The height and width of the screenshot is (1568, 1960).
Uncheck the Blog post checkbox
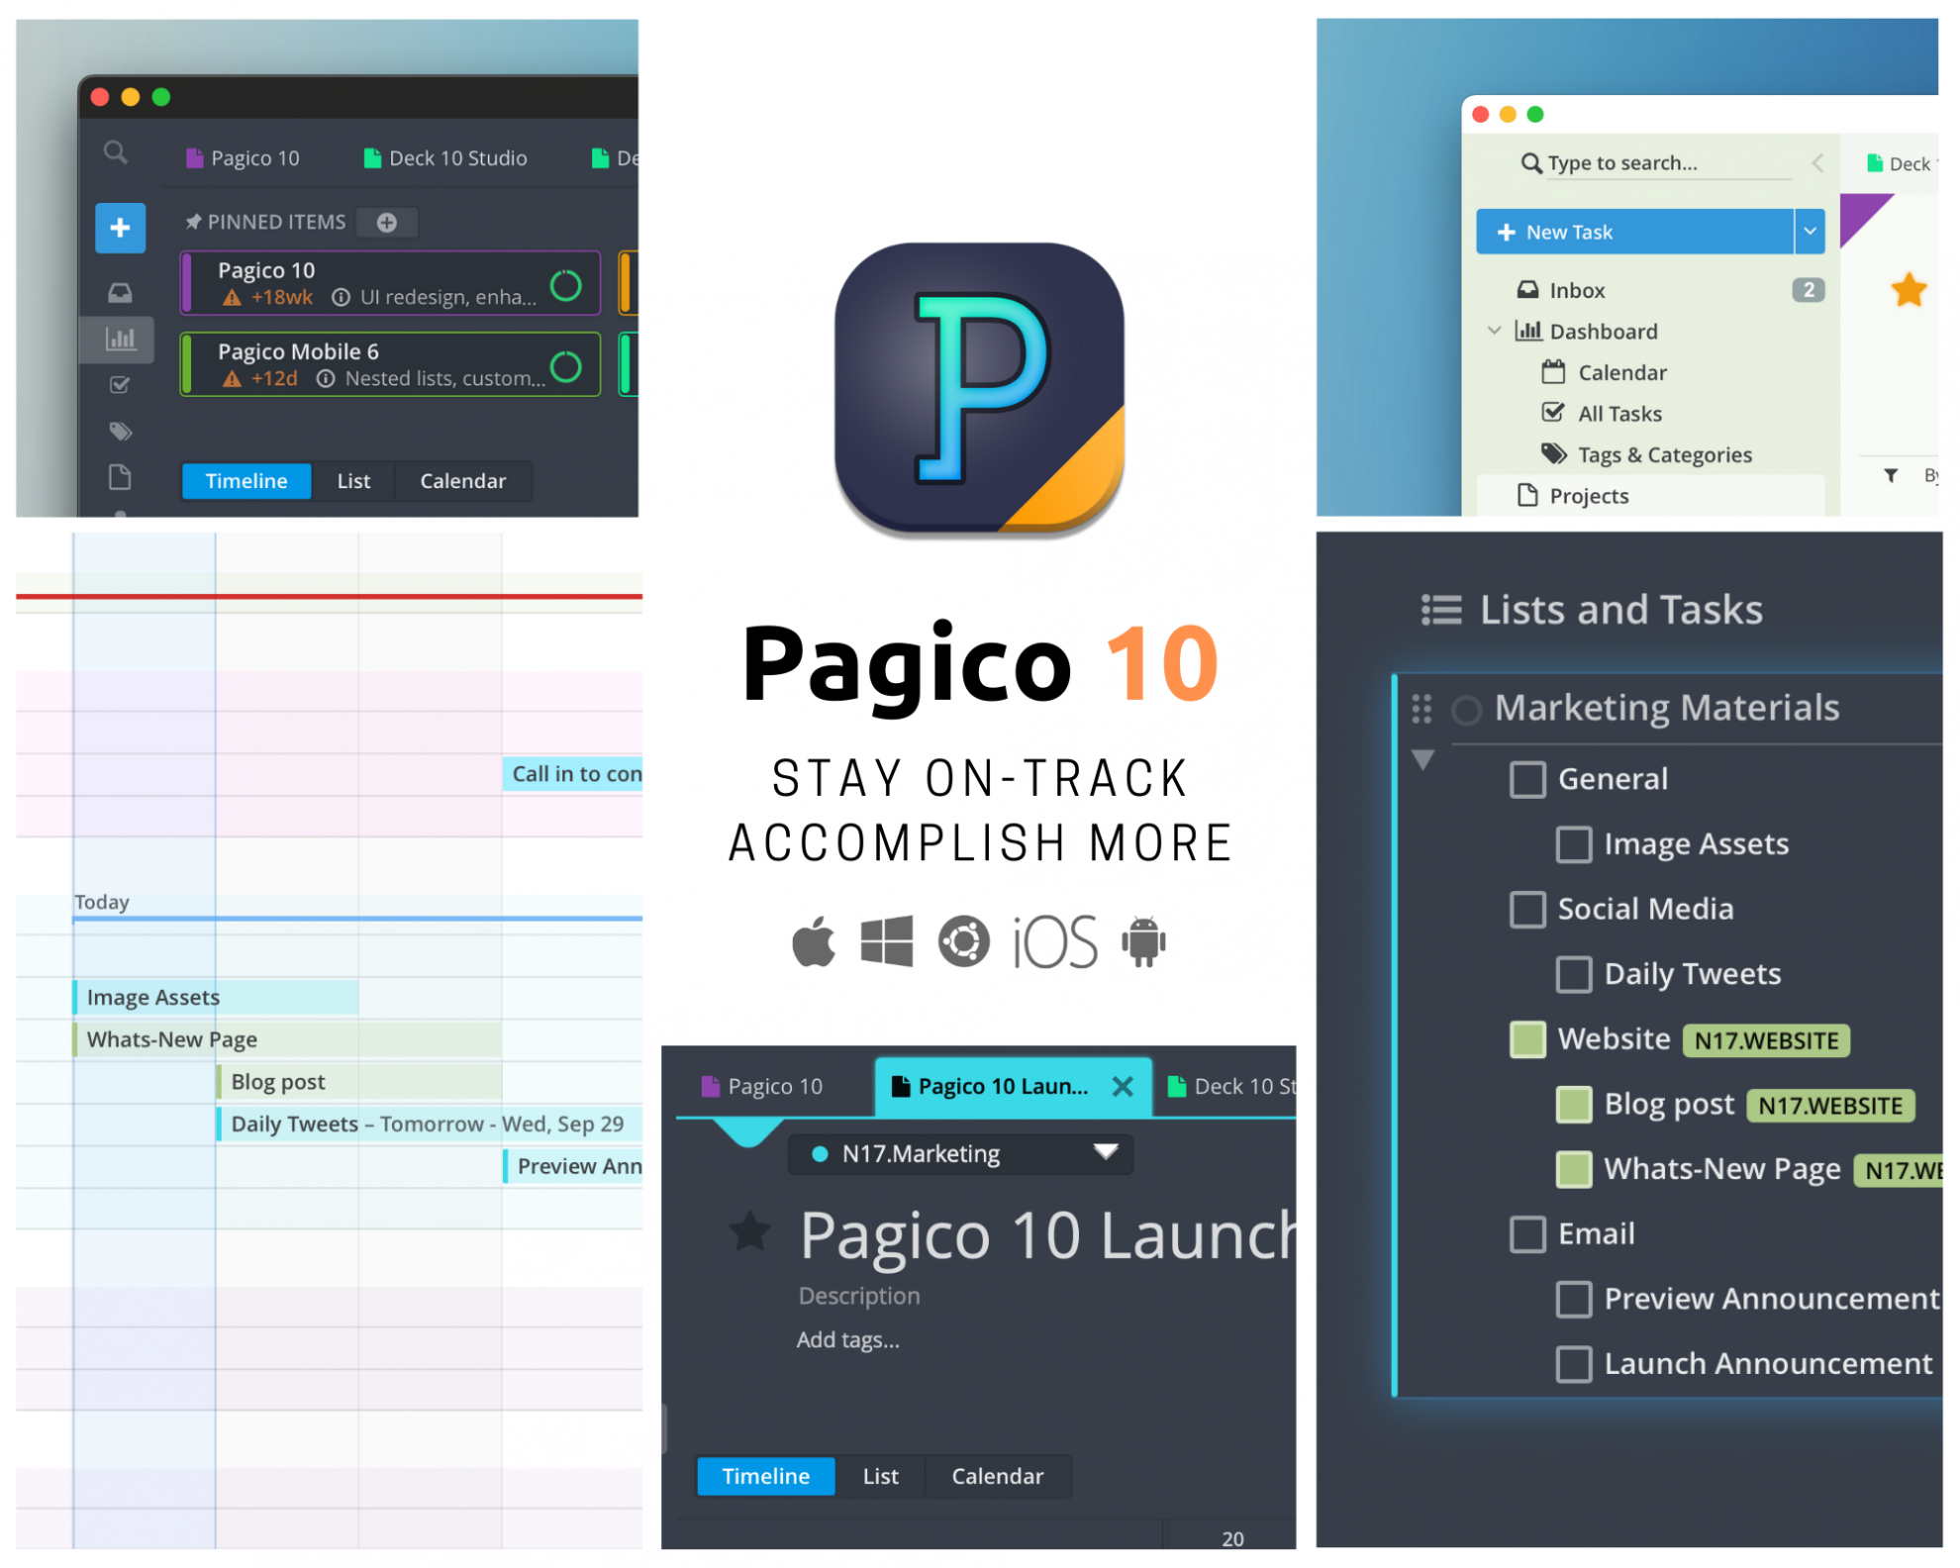pyautogui.click(x=1574, y=1104)
